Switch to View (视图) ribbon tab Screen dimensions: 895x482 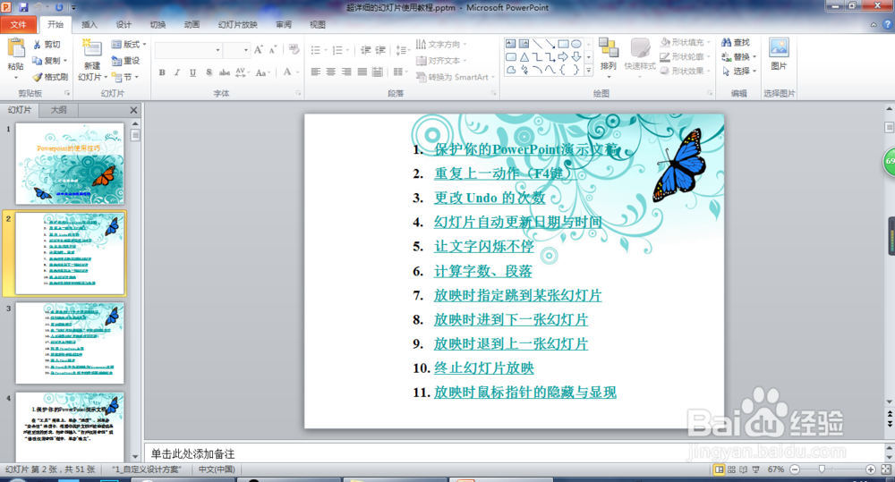(x=318, y=24)
